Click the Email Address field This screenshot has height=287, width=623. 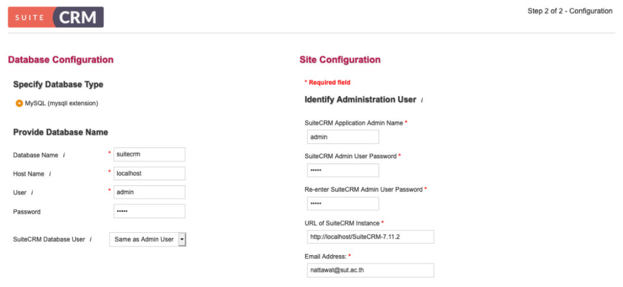point(370,270)
